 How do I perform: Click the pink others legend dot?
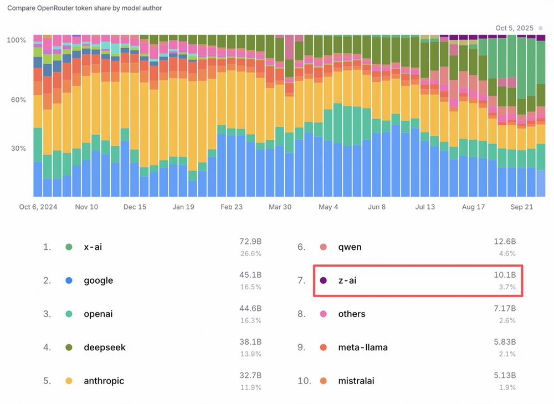coord(324,314)
